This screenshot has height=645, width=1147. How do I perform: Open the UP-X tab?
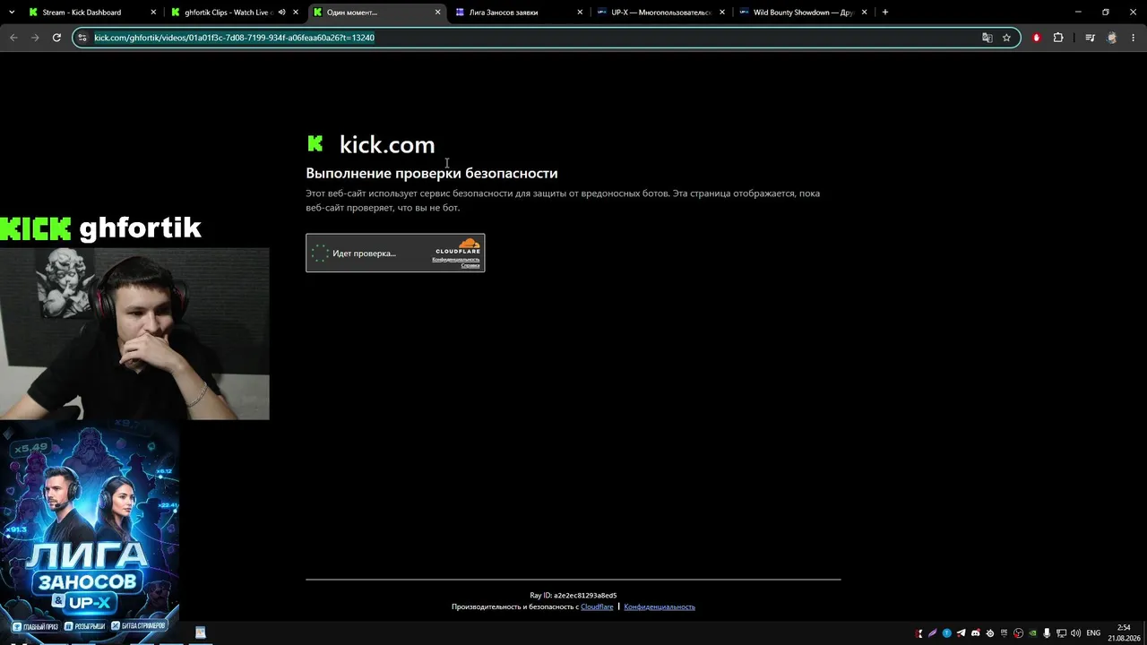(x=661, y=13)
